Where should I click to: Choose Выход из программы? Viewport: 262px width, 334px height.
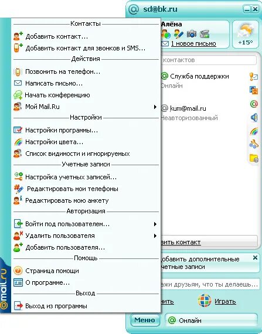(86, 306)
